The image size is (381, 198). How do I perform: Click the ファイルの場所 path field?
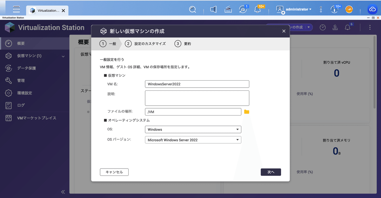[x=193, y=112]
